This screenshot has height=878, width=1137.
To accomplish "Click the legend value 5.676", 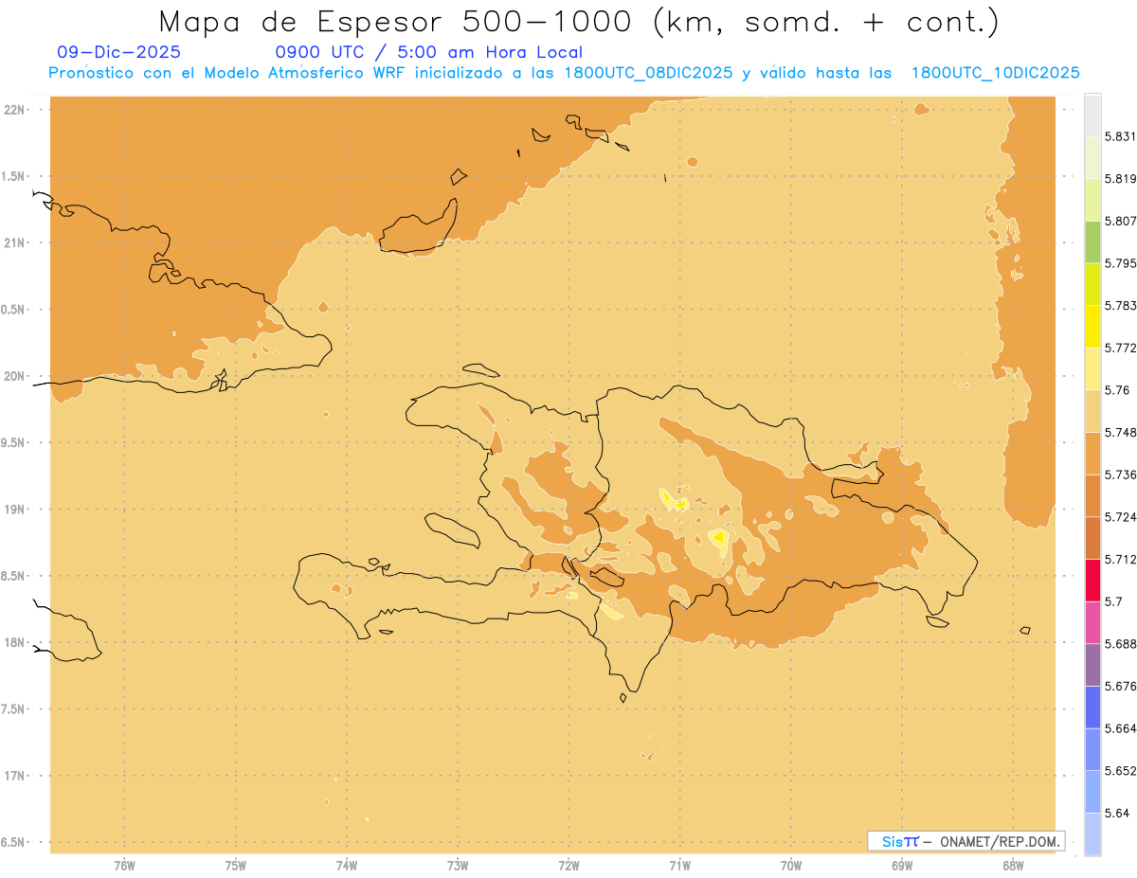I will pyautogui.click(x=1121, y=687).
